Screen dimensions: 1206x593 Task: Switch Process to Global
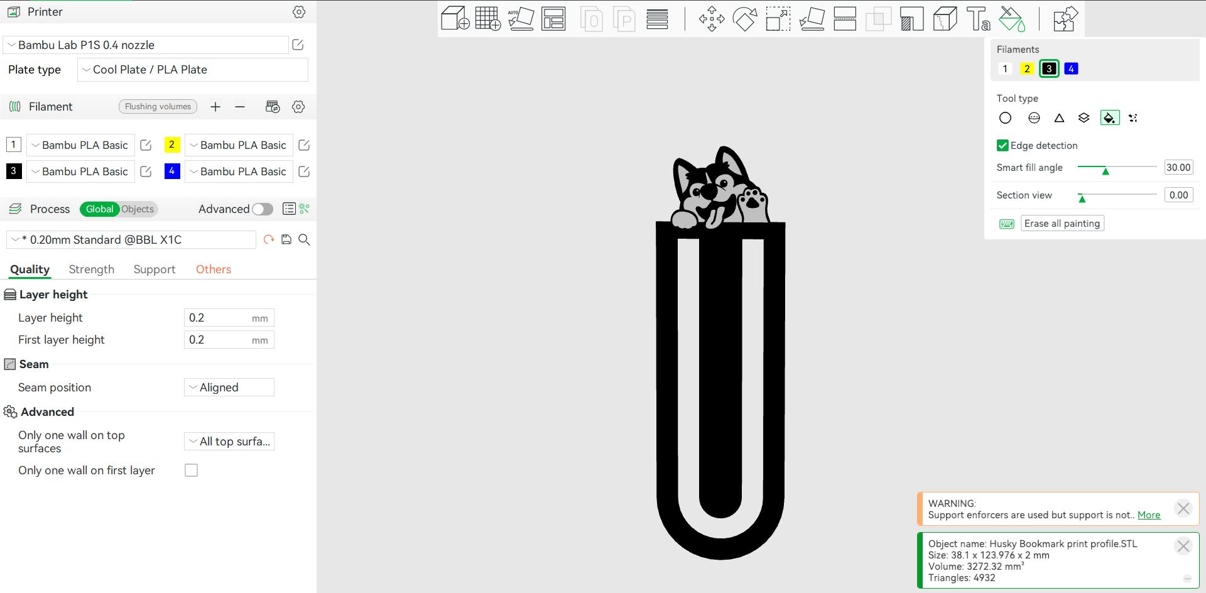(99, 209)
